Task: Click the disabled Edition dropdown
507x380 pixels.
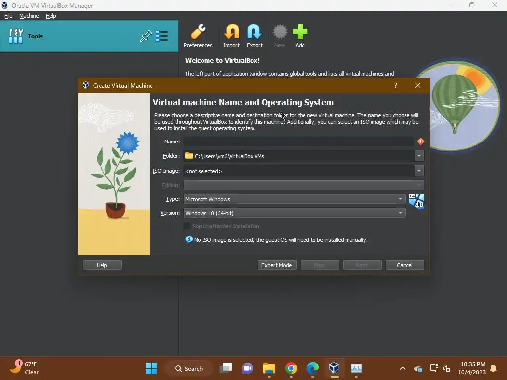Action: (x=304, y=185)
